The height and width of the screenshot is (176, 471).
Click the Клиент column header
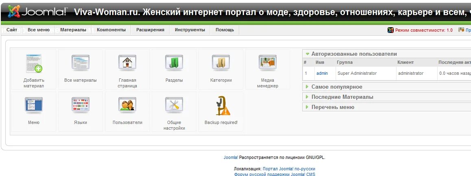[x=406, y=63]
